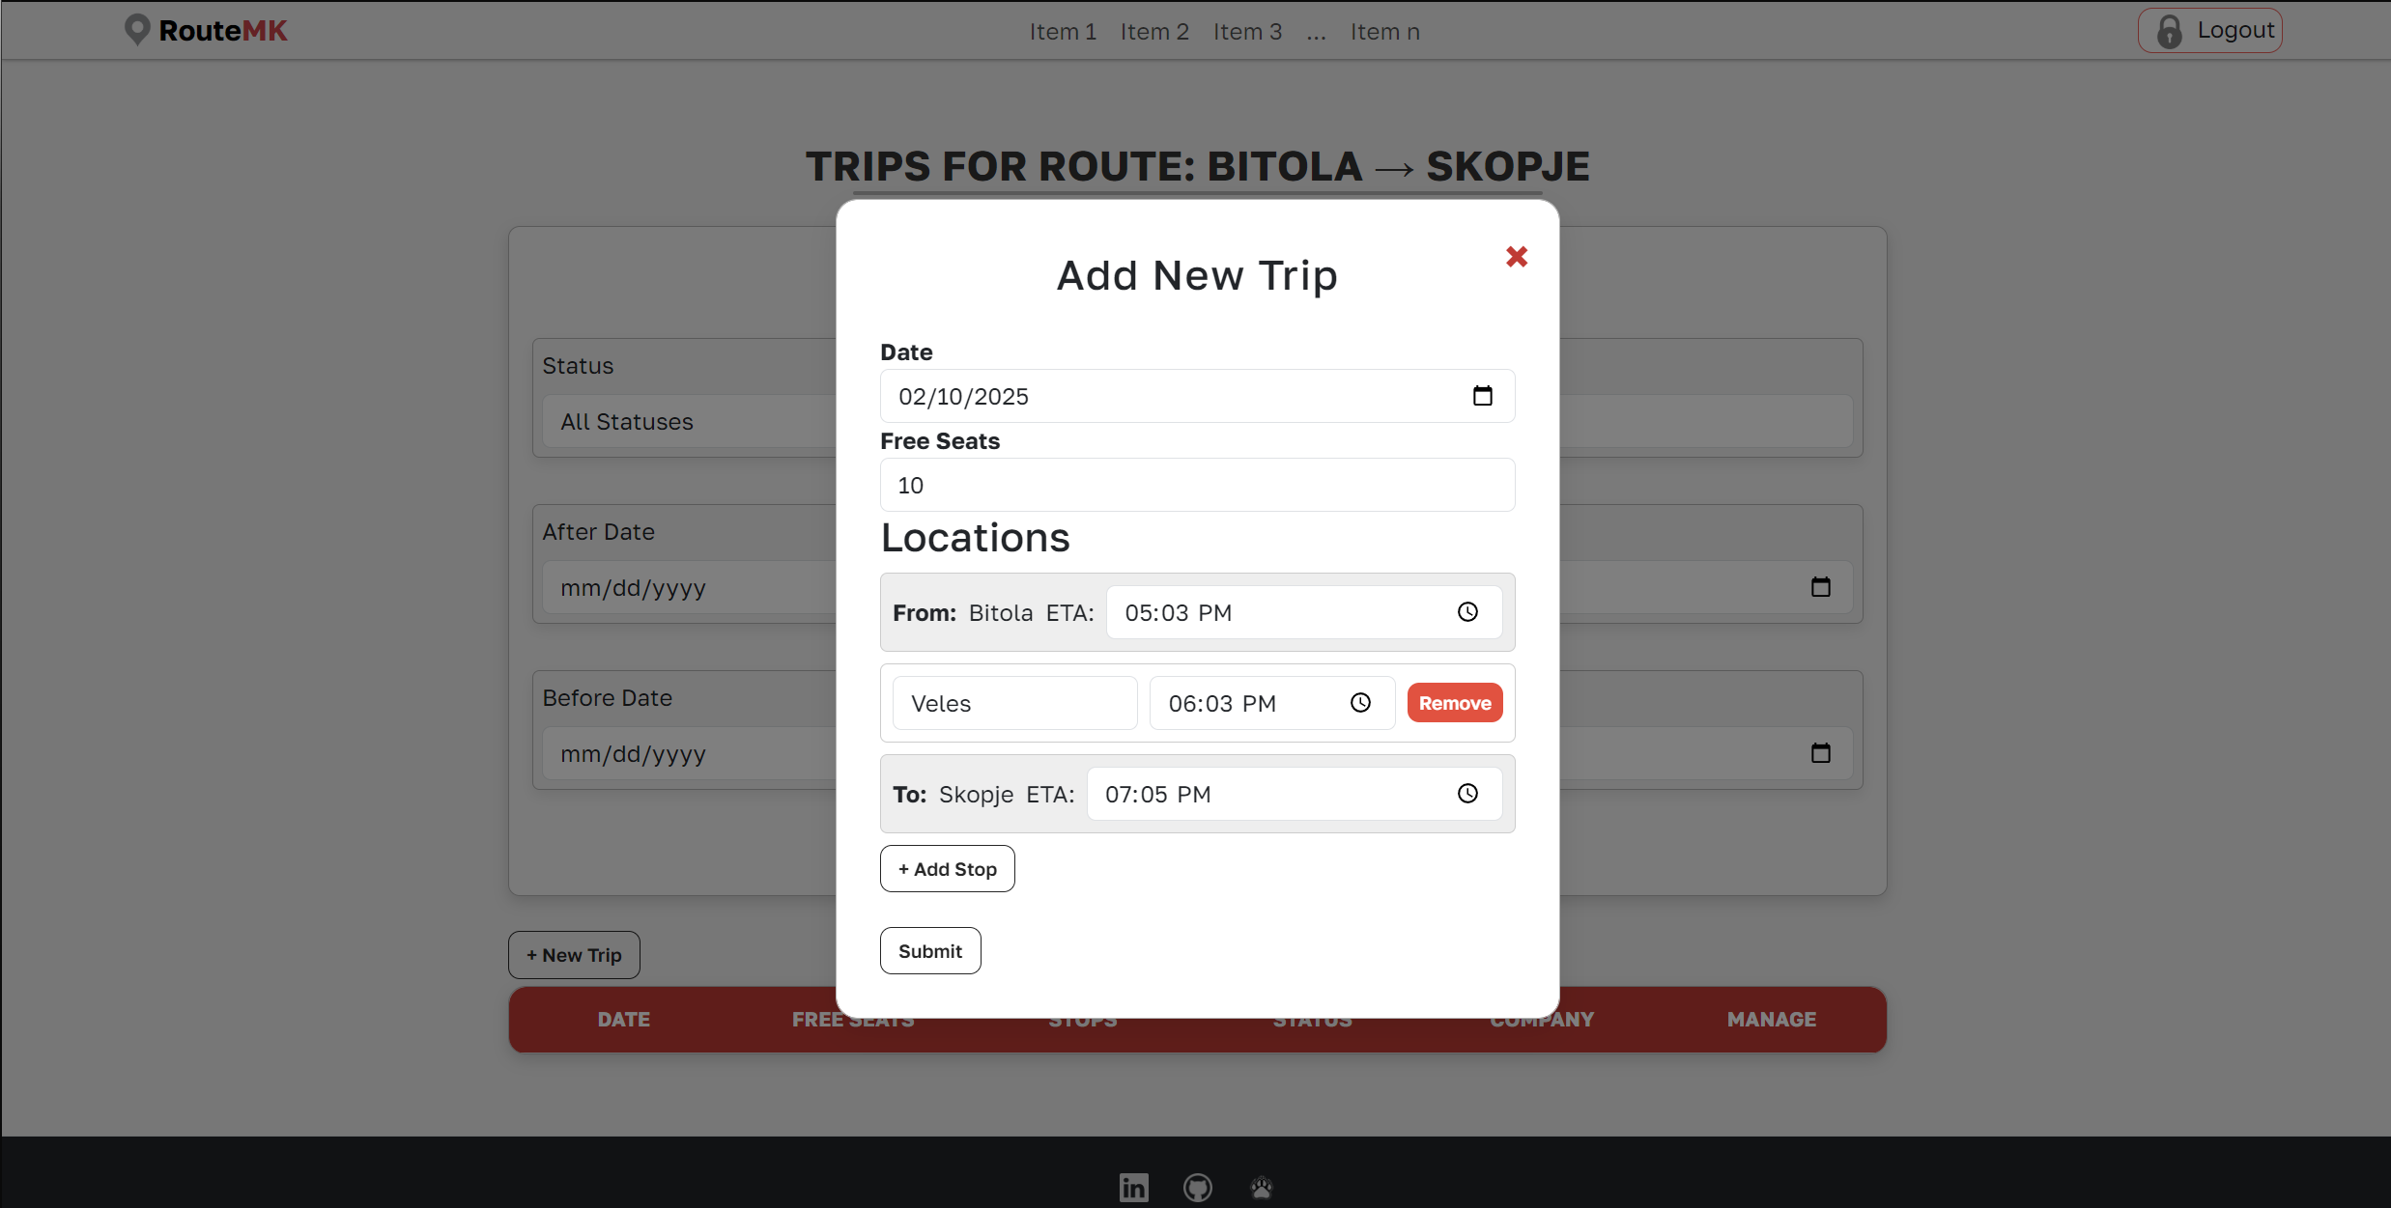
Task: Open the Skopje ETA time picker
Action: tap(1466, 794)
